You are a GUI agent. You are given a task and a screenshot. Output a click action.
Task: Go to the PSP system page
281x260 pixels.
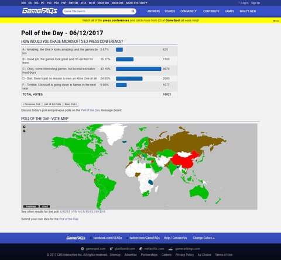pos(64,3)
